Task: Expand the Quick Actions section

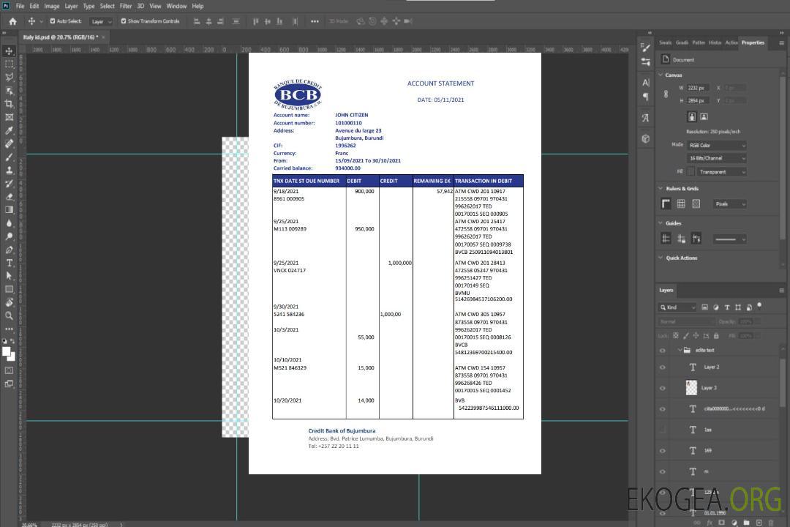Action: click(661, 258)
